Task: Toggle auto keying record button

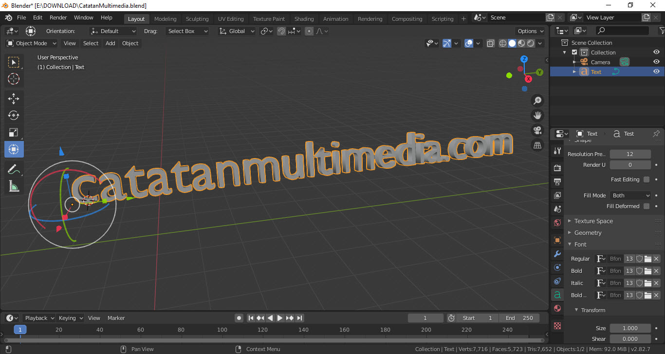Action: coord(239,318)
